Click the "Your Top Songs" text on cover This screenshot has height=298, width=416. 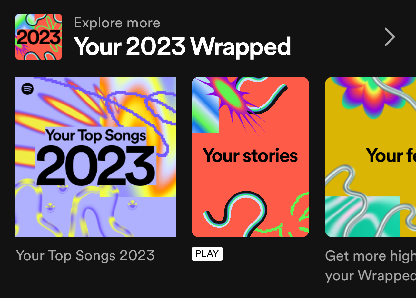(96, 135)
